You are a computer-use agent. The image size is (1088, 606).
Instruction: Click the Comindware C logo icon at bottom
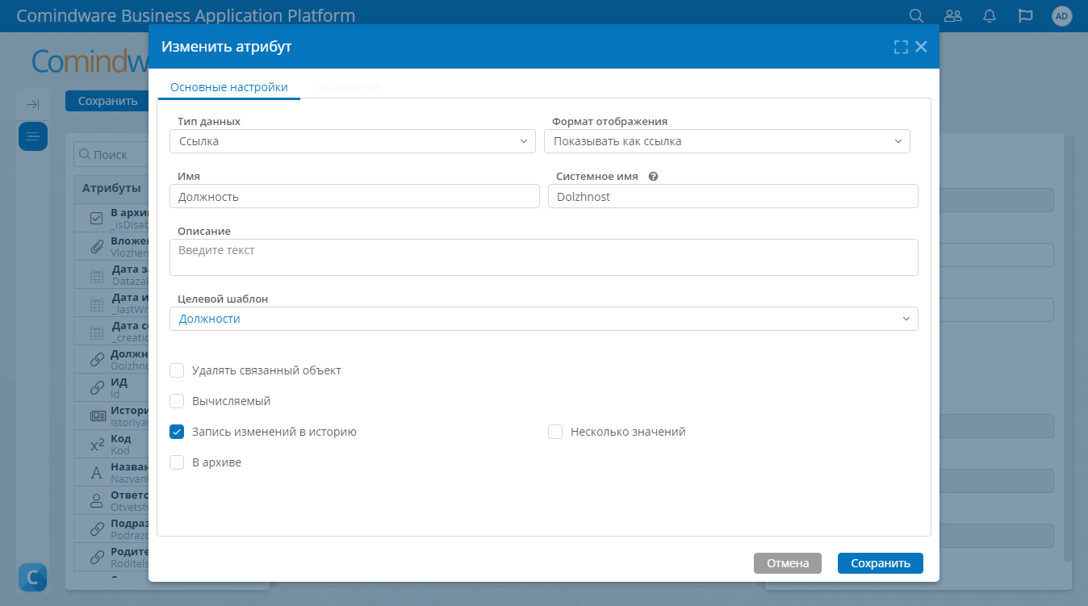point(33,577)
